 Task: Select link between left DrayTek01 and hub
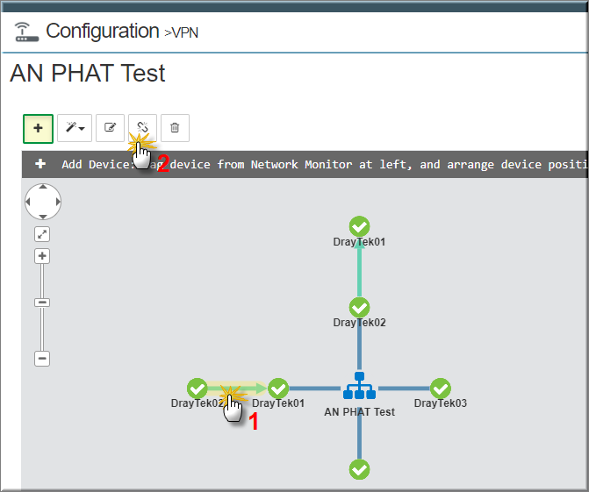[315, 389]
